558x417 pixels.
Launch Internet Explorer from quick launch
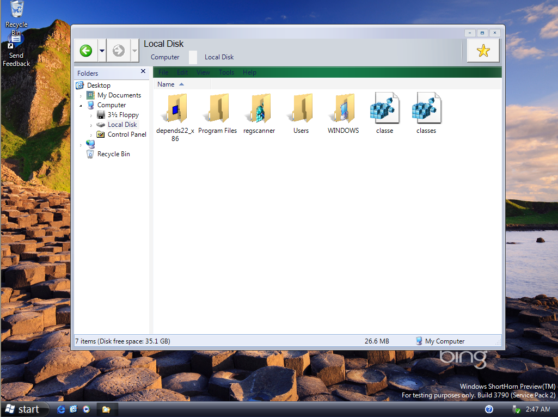click(61, 409)
